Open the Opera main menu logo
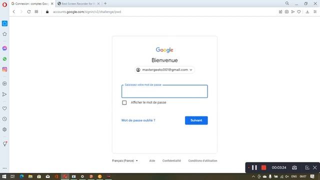 point(4,4)
